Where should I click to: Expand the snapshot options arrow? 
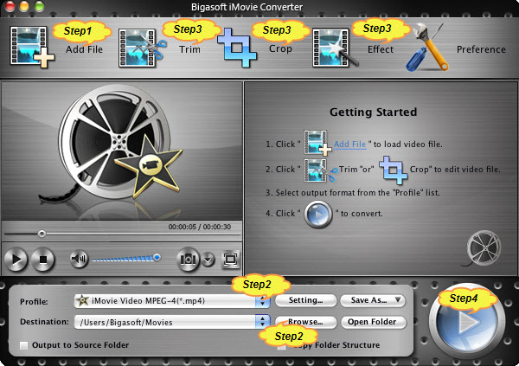pyautogui.click(x=208, y=260)
